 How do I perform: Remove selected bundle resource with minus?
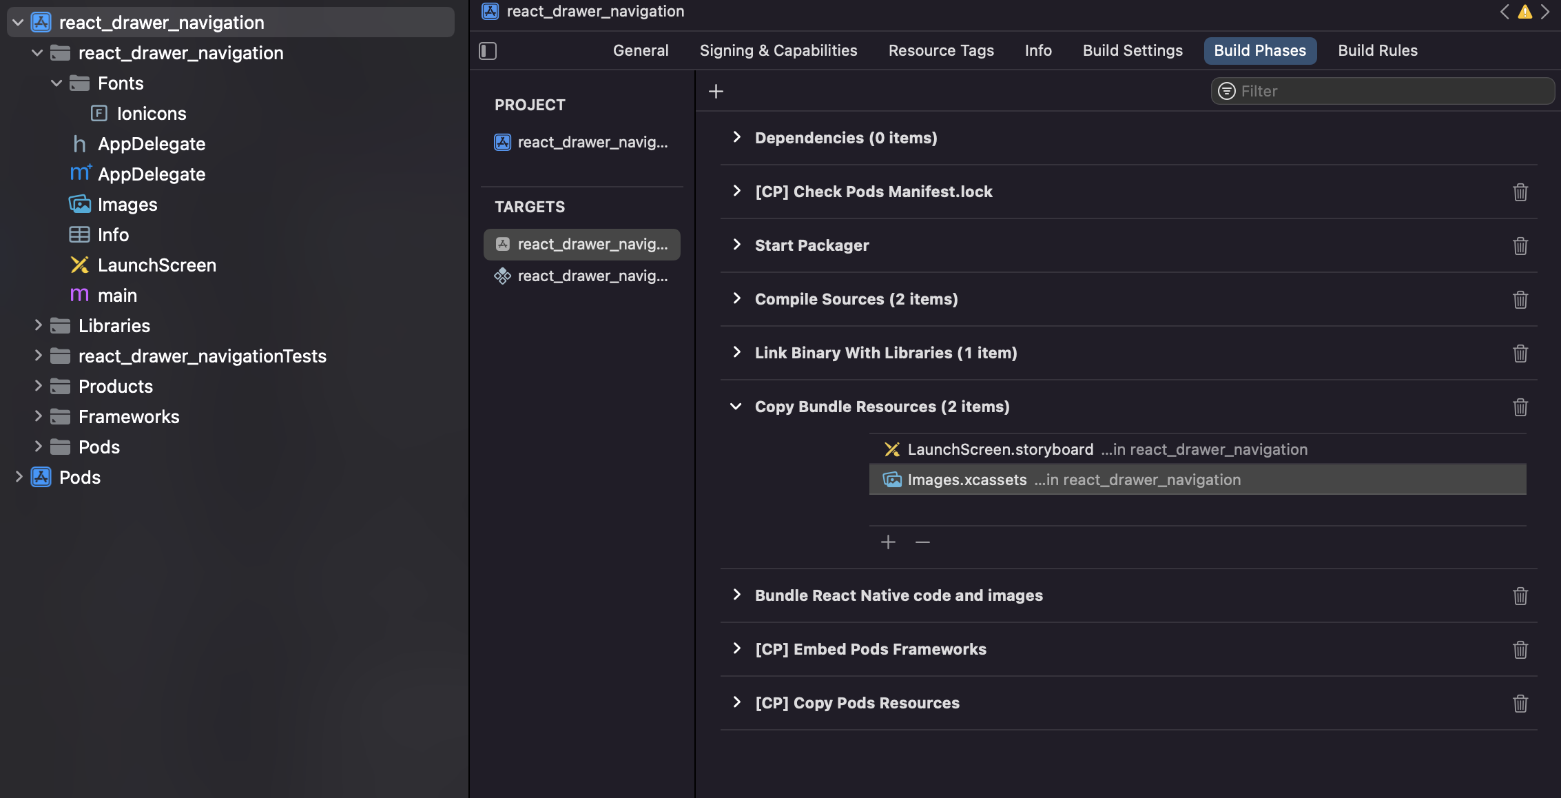[922, 542]
